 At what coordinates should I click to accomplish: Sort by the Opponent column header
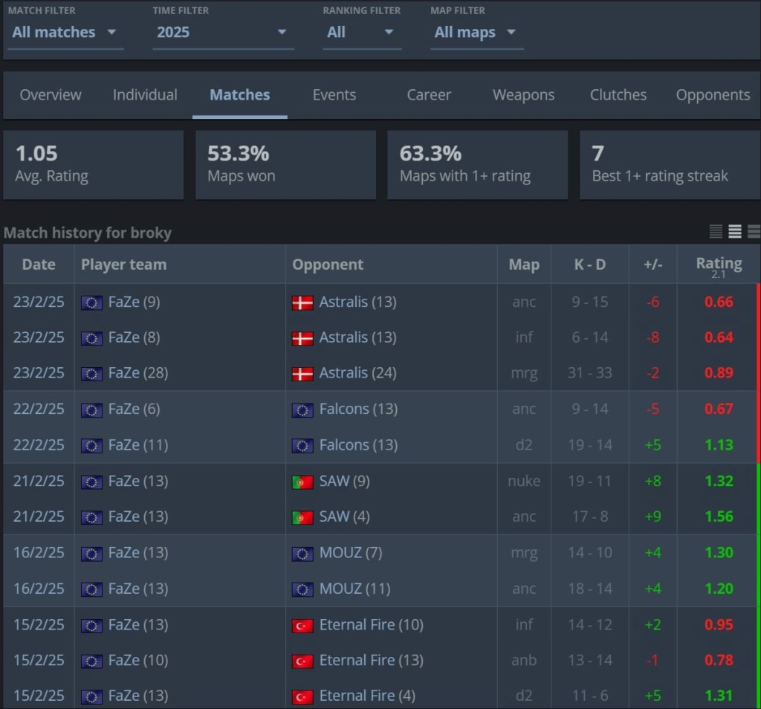[x=392, y=265]
